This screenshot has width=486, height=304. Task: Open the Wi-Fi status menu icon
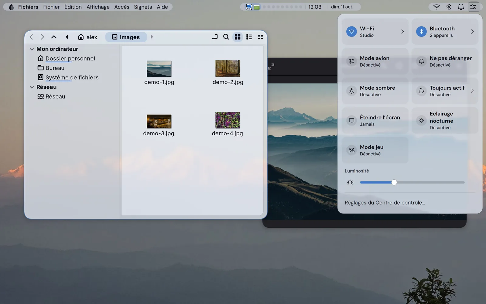436,7
